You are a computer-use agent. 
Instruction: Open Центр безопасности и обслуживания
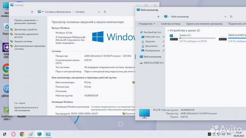click(x=26, y=109)
